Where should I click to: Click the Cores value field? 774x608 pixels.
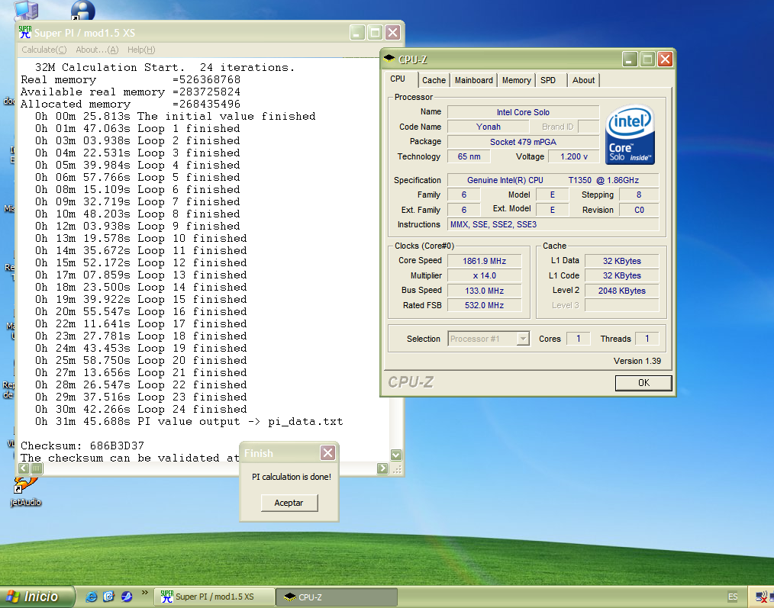pyautogui.click(x=578, y=339)
